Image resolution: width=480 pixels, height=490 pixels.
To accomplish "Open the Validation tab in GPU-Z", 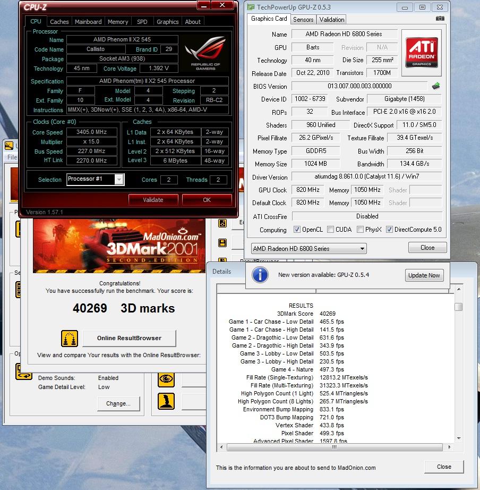I will point(332,19).
